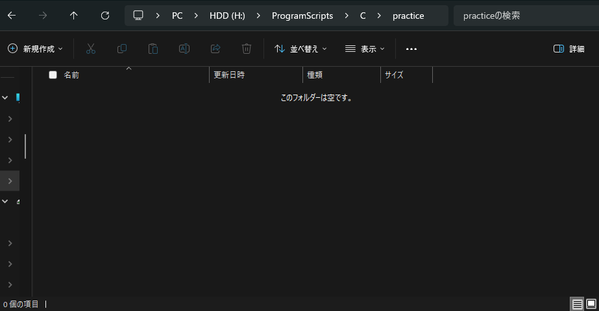
Task: Open the 新規作成 dropdown
Action: coord(35,49)
